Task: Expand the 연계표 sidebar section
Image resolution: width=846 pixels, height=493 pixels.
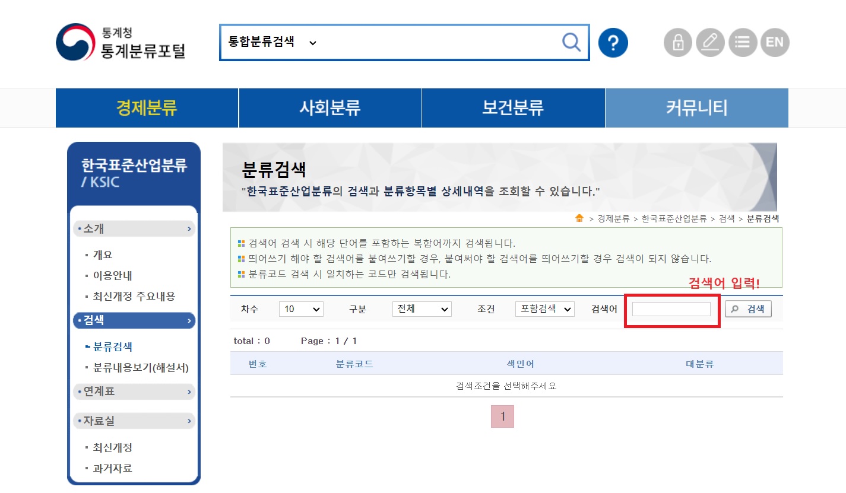Action: (x=134, y=392)
